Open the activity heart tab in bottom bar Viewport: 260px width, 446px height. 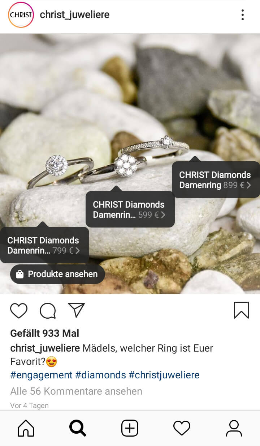pos(182,428)
